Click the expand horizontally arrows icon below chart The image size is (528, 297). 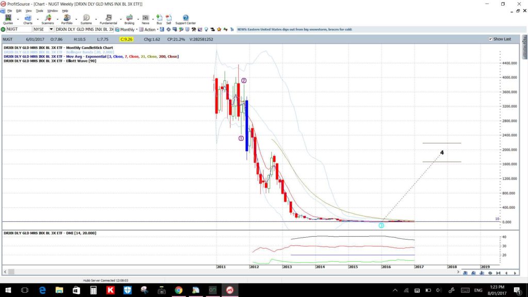click(x=490, y=273)
